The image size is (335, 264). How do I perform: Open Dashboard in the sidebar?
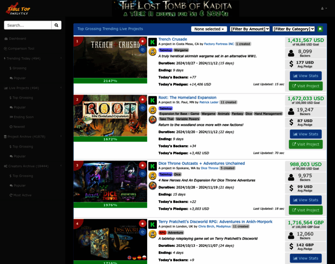point(15,39)
